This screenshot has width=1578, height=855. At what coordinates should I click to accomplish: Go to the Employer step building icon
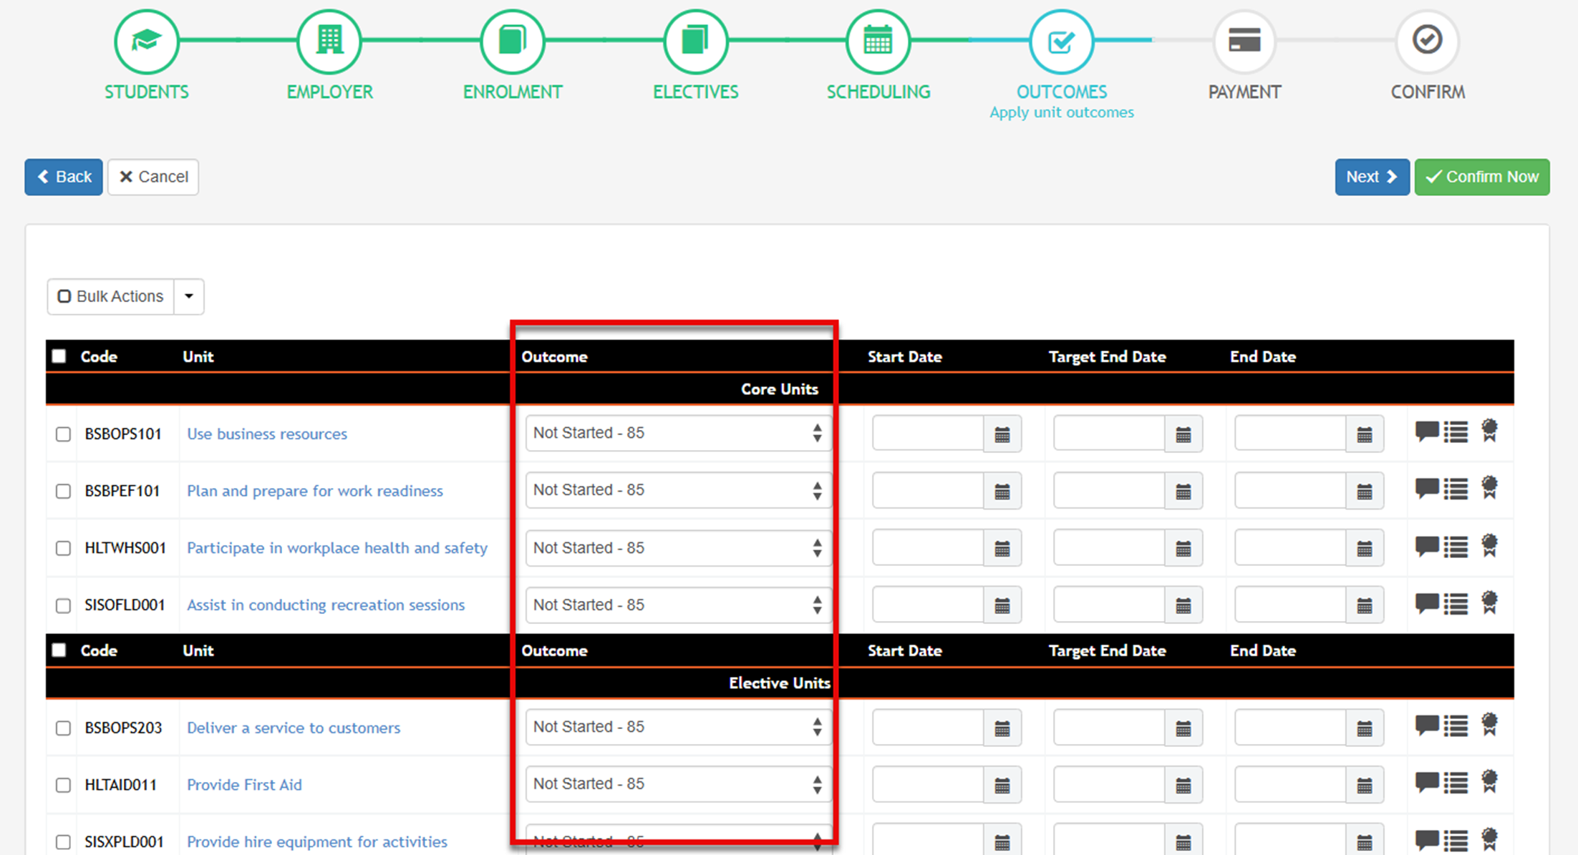(329, 41)
